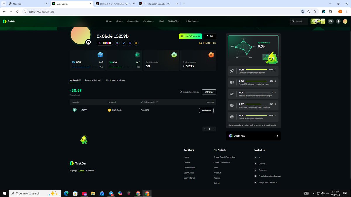Click the XP badge icon

[x=137, y=55]
